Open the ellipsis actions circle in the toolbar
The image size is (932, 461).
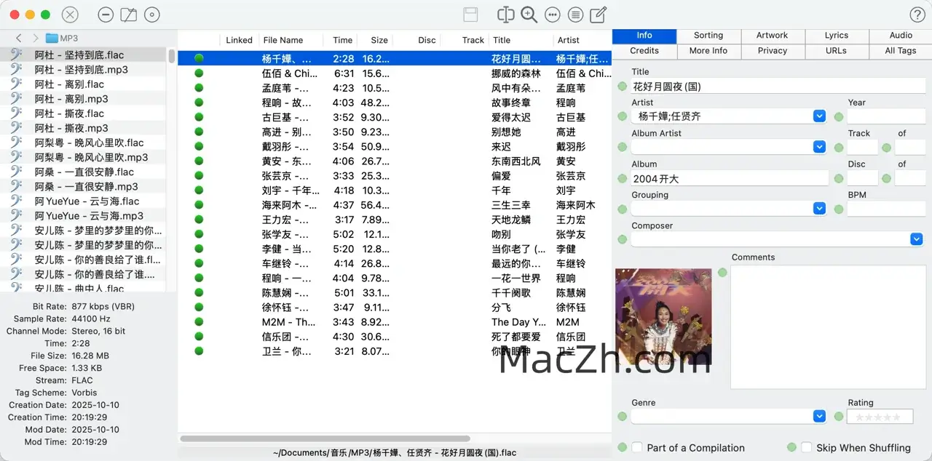552,15
